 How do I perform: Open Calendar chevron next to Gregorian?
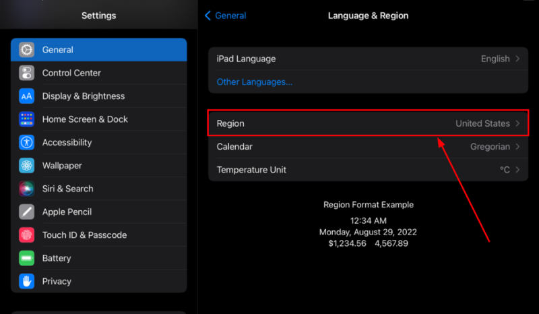[x=517, y=146]
